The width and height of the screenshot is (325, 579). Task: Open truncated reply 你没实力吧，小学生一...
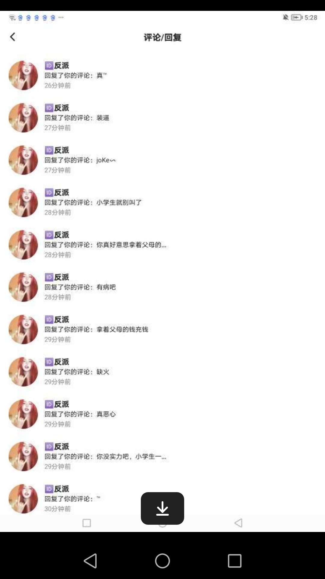pos(162,456)
